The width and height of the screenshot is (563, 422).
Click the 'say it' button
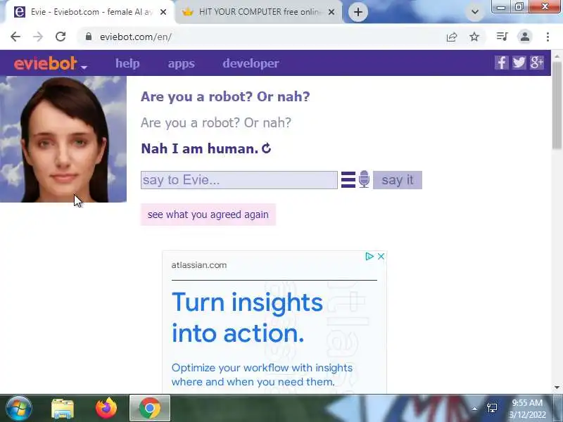click(398, 180)
